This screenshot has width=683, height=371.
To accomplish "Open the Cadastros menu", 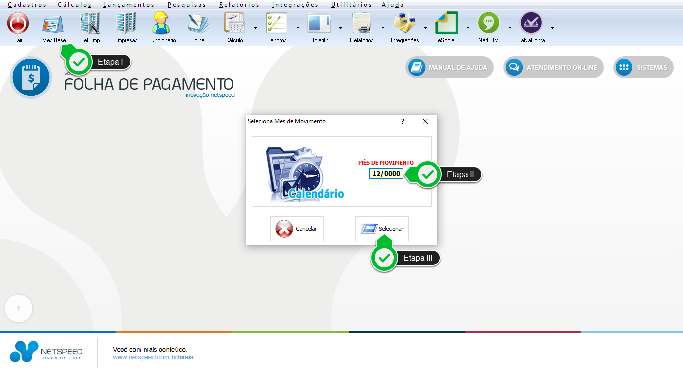I will point(27,5).
